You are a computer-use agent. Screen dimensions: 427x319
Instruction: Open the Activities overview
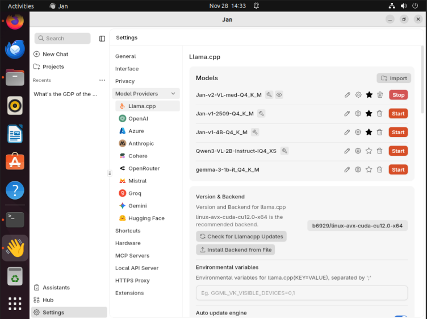[x=20, y=6]
